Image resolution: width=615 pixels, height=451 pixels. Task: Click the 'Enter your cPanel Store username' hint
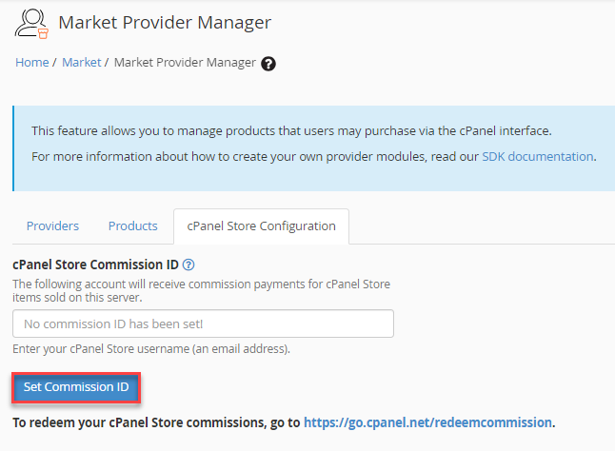click(151, 349)
